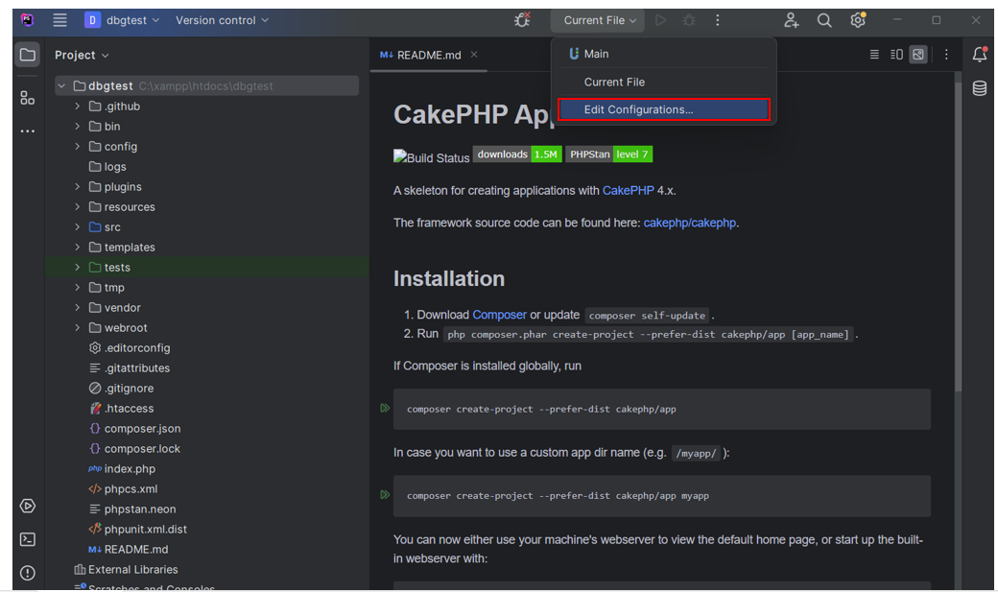Run composer create-project myapp command gutter icon

385,494
